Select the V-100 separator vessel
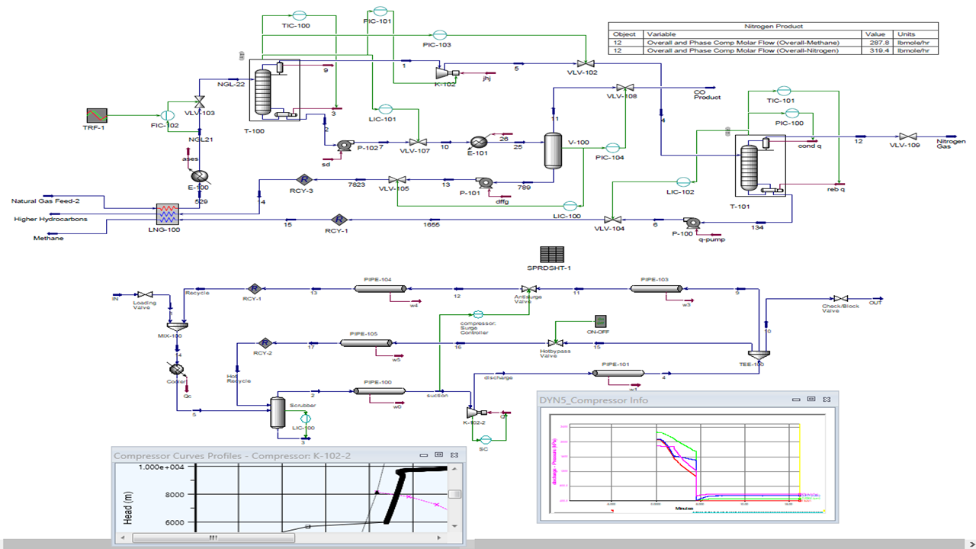 tap(553, 151)
